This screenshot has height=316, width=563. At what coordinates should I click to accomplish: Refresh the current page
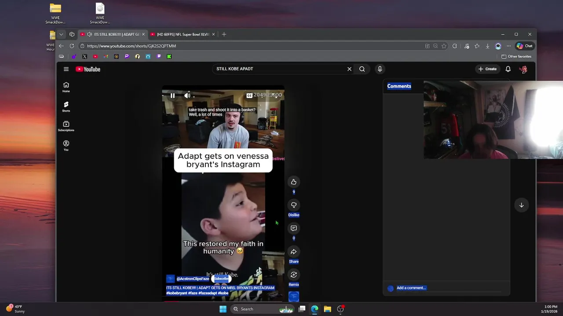(x=72, y=46)
